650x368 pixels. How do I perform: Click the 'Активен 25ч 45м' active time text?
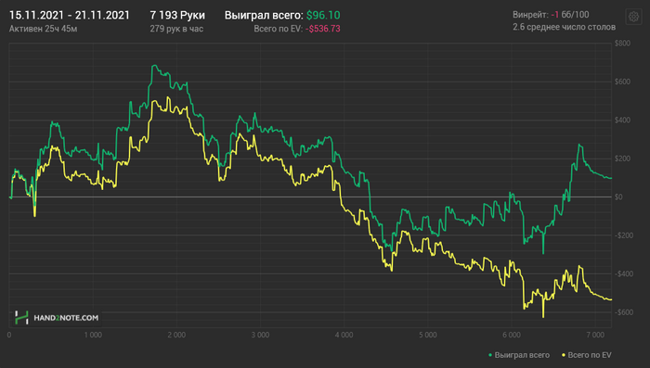point(43,29)
